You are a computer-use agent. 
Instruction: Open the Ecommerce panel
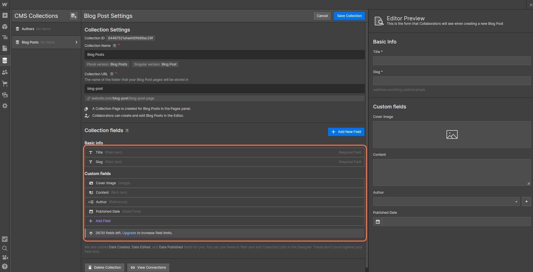(x=5, y=83)
